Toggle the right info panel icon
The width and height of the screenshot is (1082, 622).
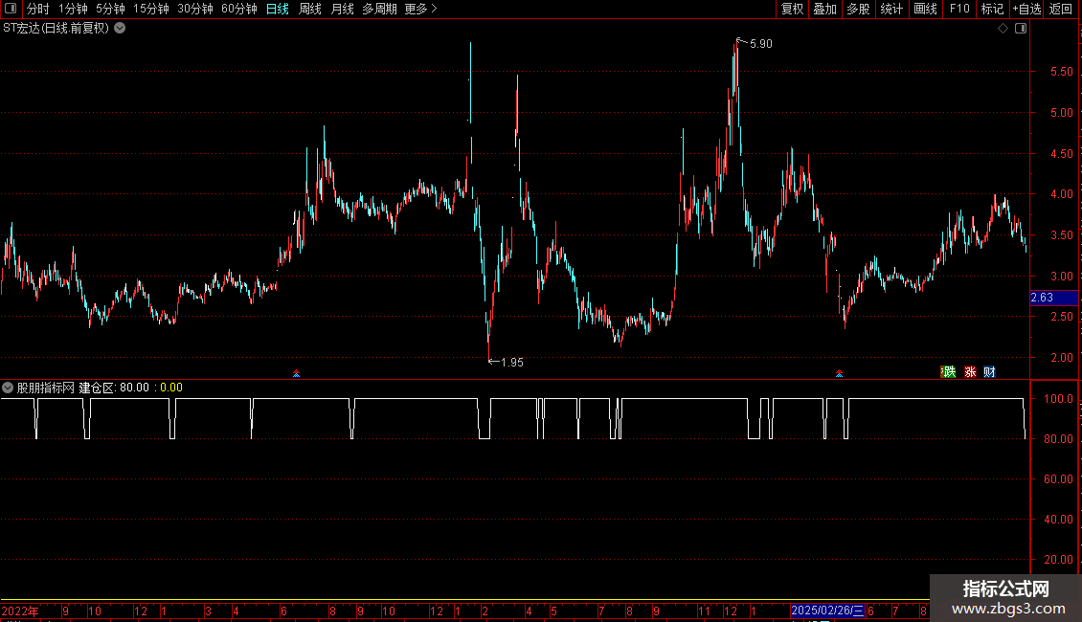coord(1021,29)
